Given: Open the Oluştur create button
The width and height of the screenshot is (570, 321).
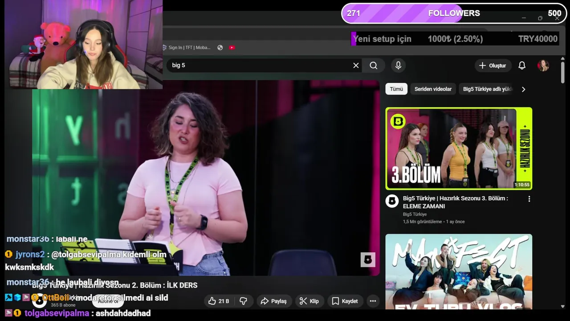Looking at the screenshot, I should click(x=493, y=66).
